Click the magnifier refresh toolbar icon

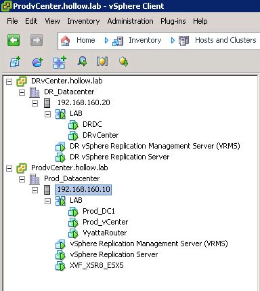pyautogui.click(x=82, y=62)
